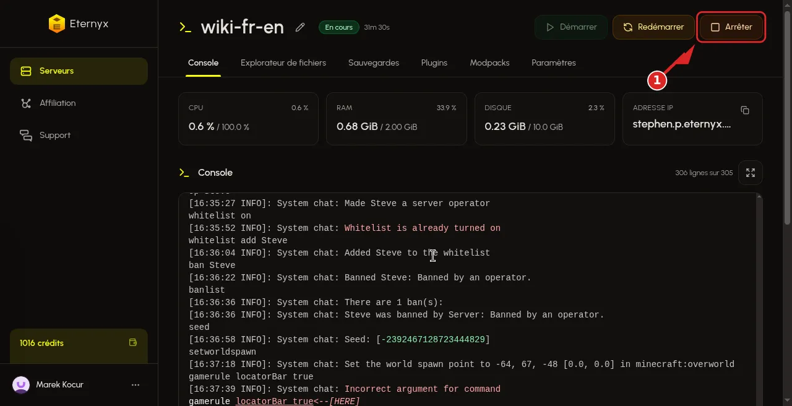Open the Plugins tab
792x406 pixels.
(x=434, y=63)
